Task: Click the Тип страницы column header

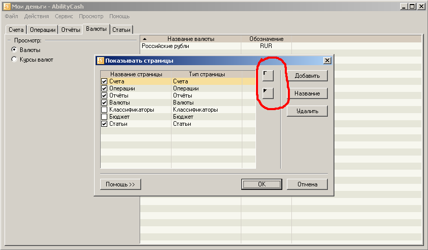Action: click(206, 74)
